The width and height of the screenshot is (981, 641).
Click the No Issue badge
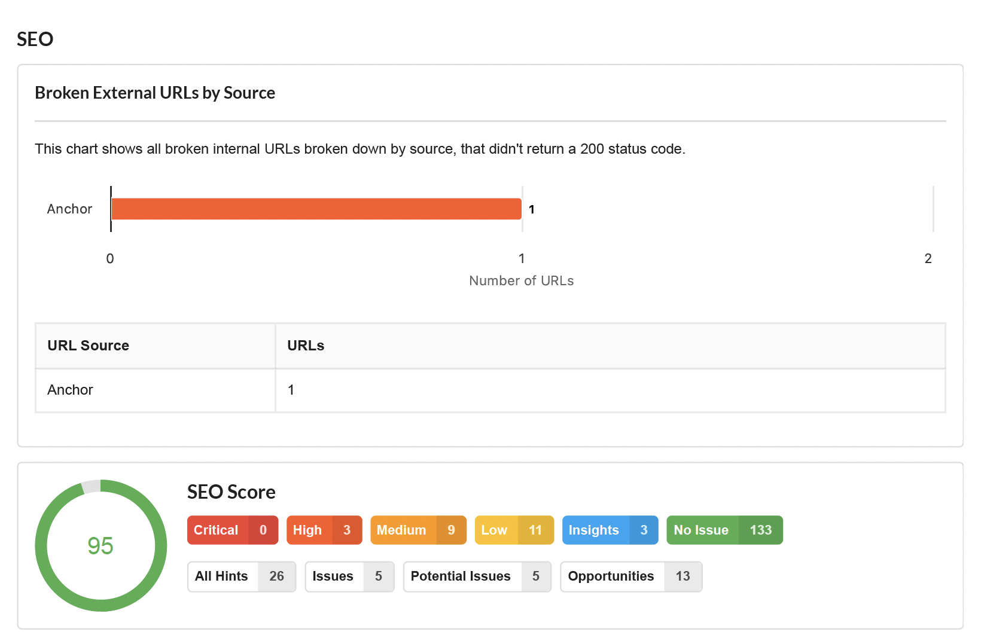tap(724, 530)
